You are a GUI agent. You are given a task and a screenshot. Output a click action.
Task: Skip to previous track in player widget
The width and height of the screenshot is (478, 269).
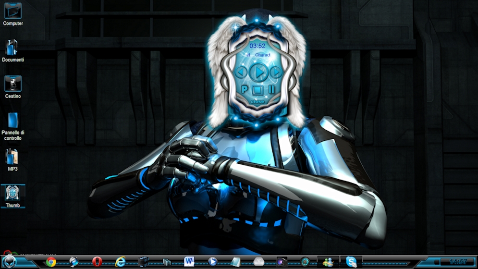click(x=241, y=72)
